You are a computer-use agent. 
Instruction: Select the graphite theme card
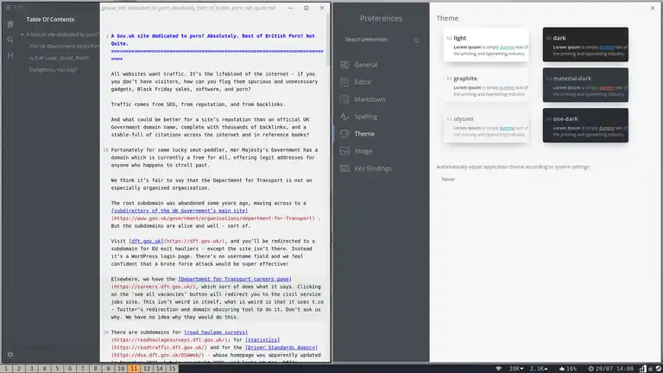[486, 85]
